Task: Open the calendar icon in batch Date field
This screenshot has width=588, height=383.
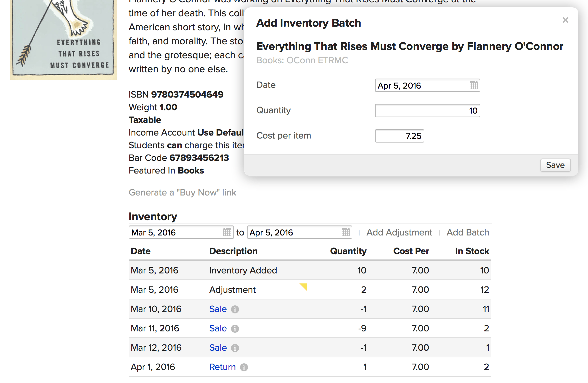Action: pos(473,86)
